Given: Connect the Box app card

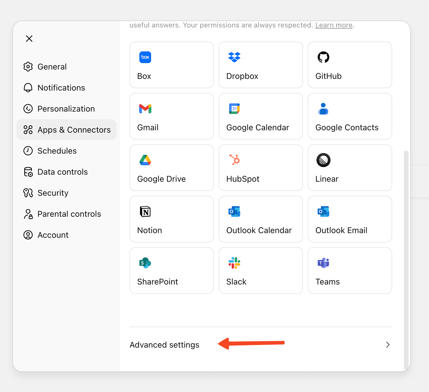Looking at the screenshot, I should pos(172,65).
